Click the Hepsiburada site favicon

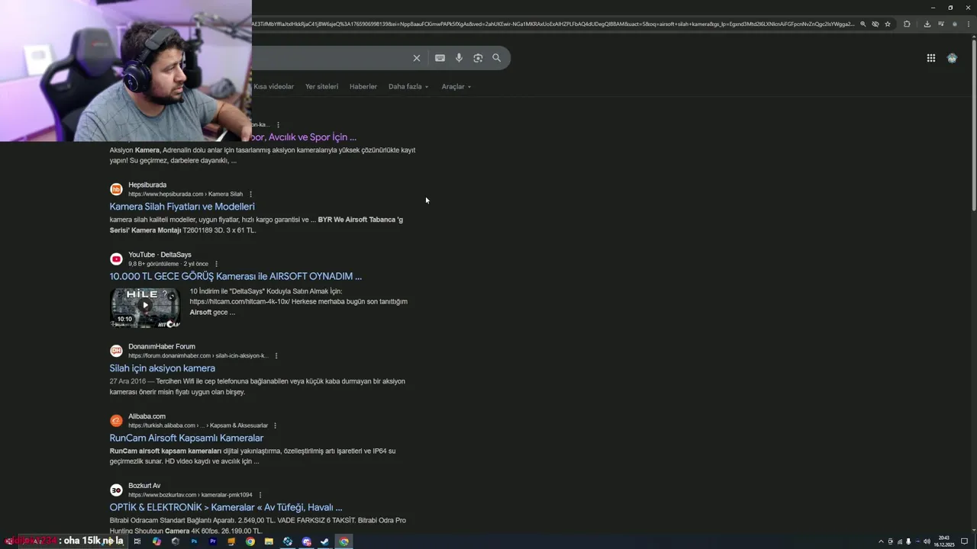coord(116,189)
